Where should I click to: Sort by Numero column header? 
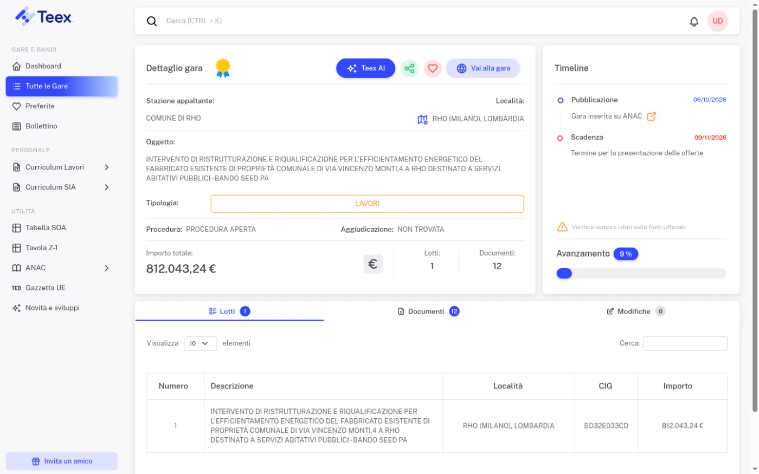175,386
